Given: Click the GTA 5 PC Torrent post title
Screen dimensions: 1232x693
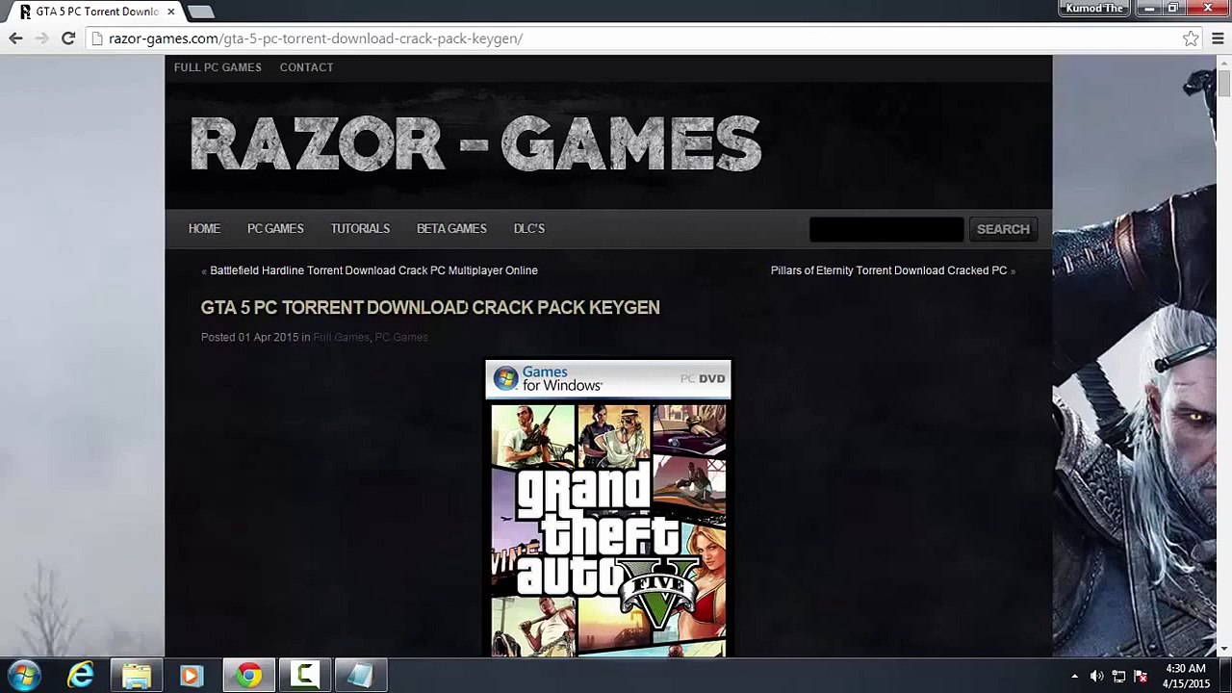Looking at the screenshot, I should [x=430, y=307].
